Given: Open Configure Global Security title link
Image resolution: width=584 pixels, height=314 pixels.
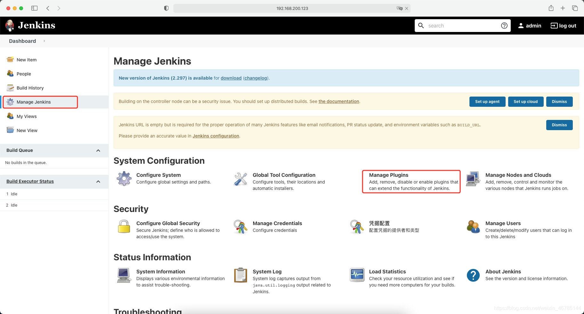Looking at the screenshot, I should point(168,223).
